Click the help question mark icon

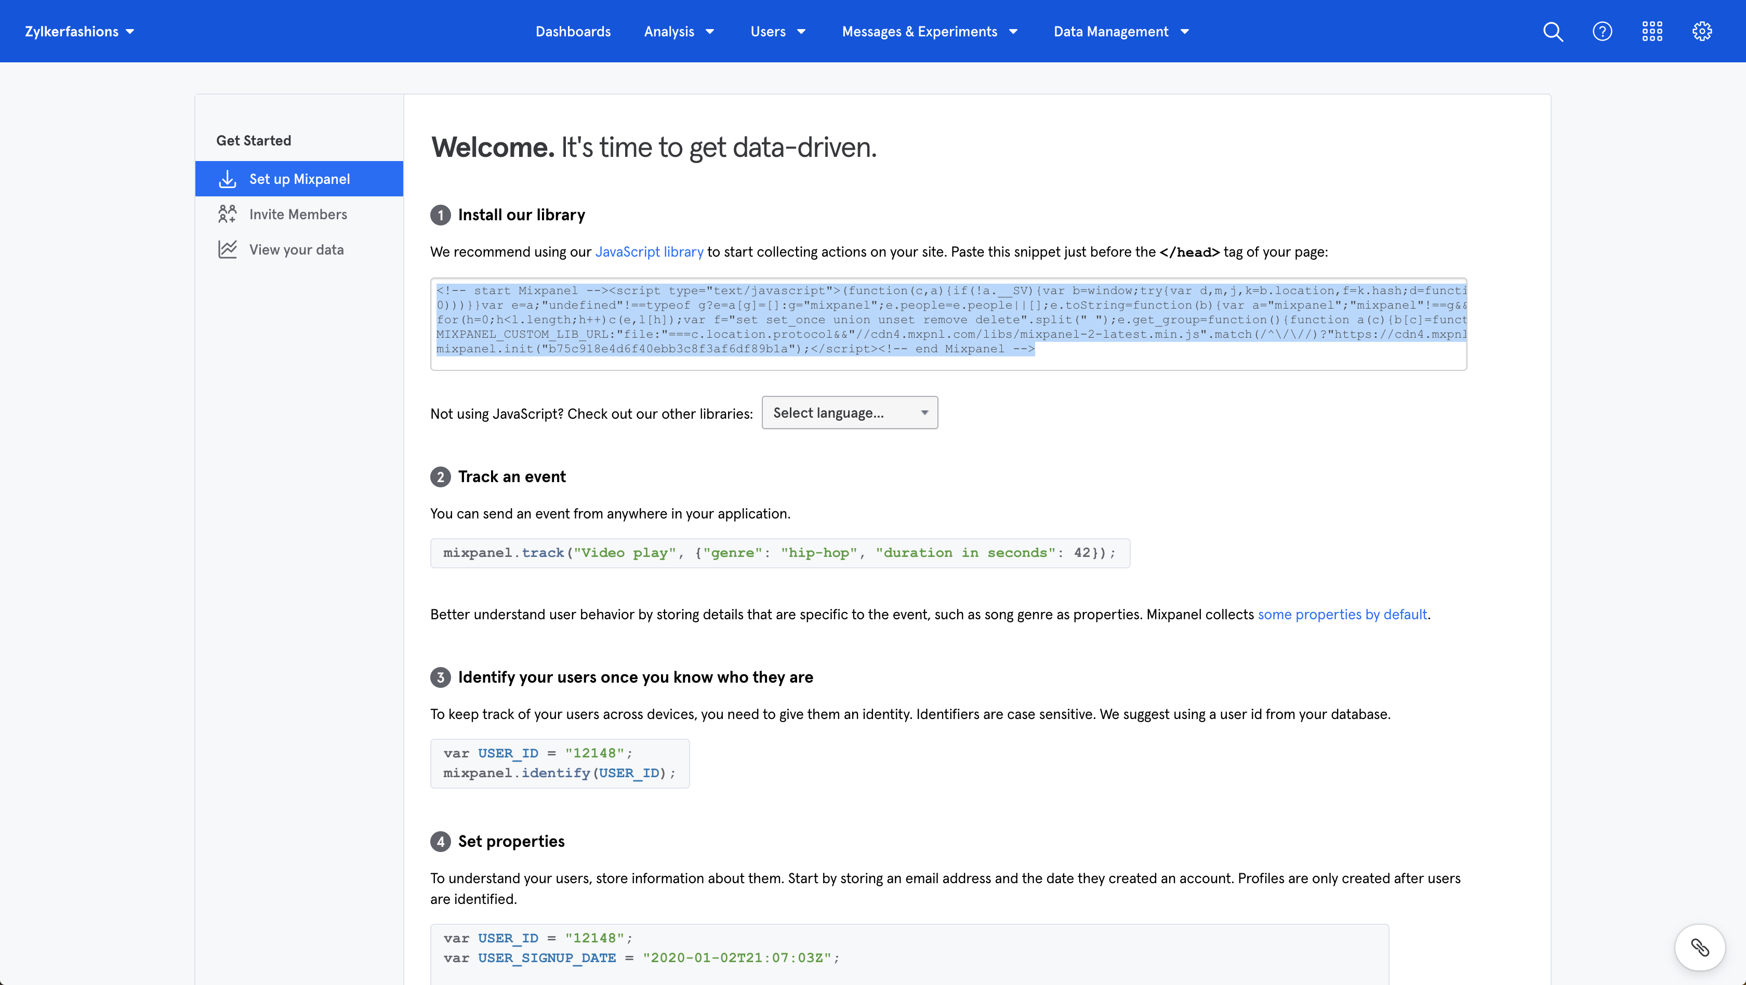click(1602, 31)
